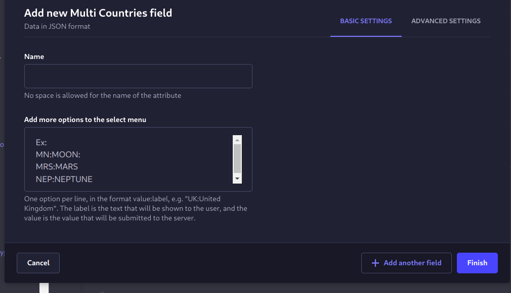Click the NEP:NEPTUNE placeholder line
The height and width of the screenshot is (293, 511).
point(64,179)
